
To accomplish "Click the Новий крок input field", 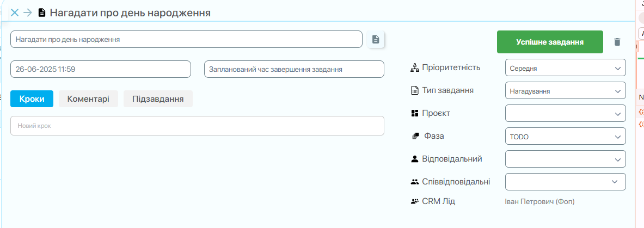I will [x=197, y=126].
